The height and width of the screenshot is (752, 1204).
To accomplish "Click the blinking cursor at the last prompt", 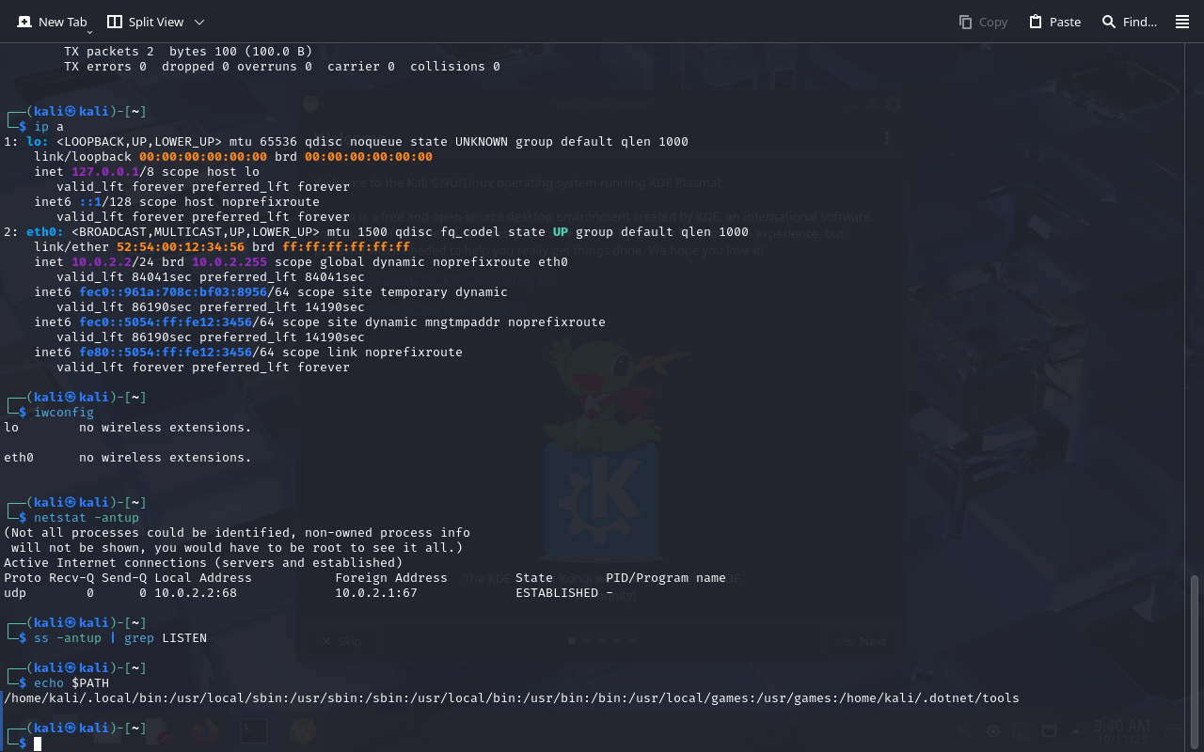I will pyautogui.click(x=39, y=744).
